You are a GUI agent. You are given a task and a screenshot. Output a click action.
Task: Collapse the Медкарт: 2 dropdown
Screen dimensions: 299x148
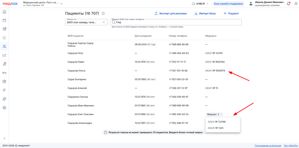(215, 114)
